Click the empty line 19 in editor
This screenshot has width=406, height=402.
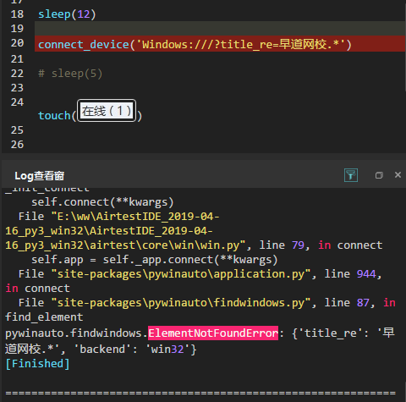click(220, 29)
